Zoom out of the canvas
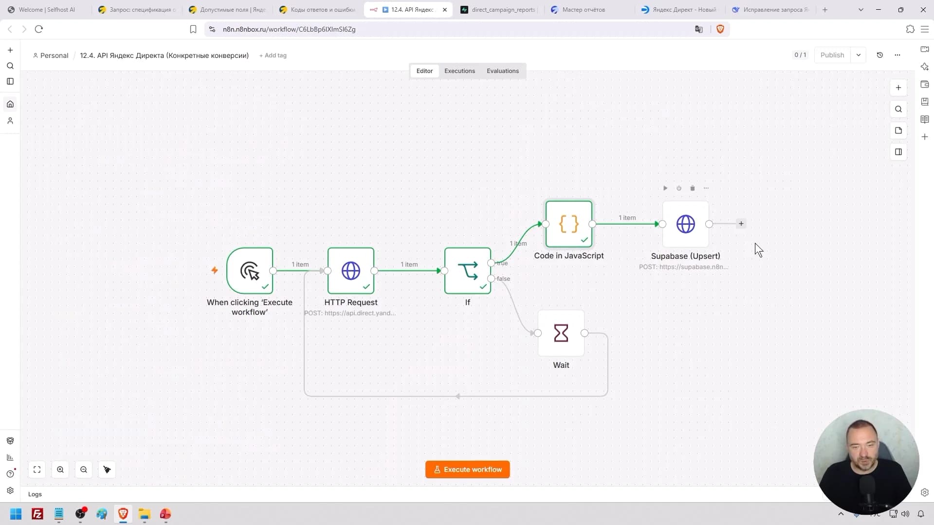This screenshot has width=934, height=525. tap(84, 470)
